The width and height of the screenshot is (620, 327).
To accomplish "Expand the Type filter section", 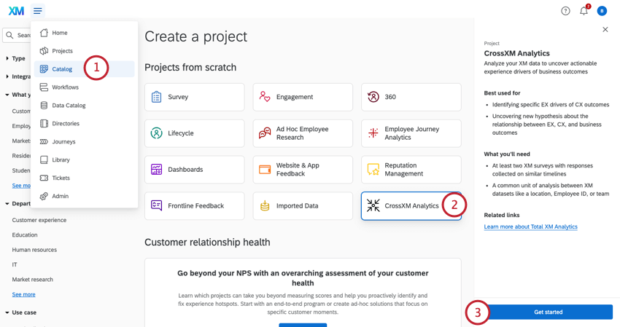I will 7,58.
